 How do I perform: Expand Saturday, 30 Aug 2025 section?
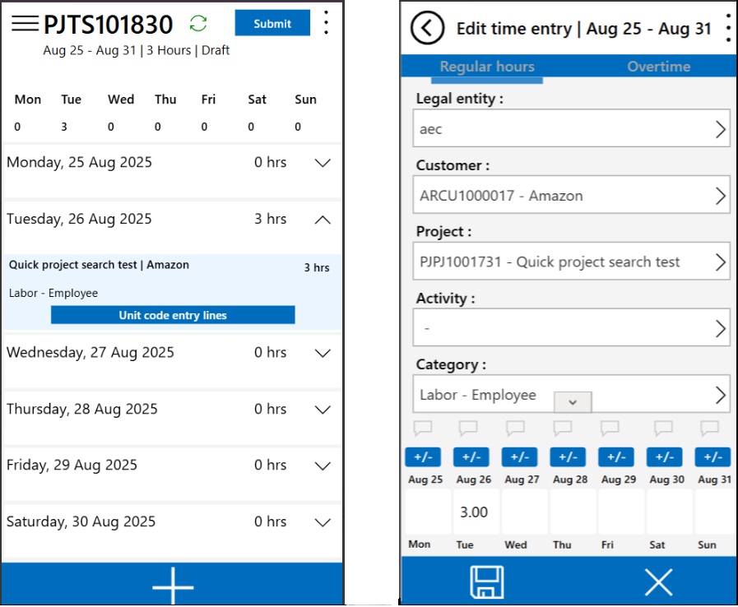(323, 522)
